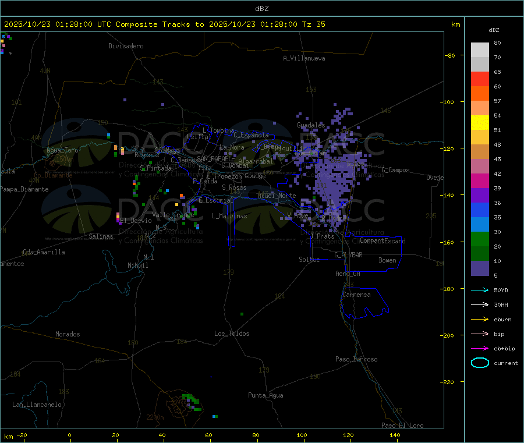Click the 'Nihuil' map label
Viewport: 524px width, 443px height.
(x=138, y=265)
